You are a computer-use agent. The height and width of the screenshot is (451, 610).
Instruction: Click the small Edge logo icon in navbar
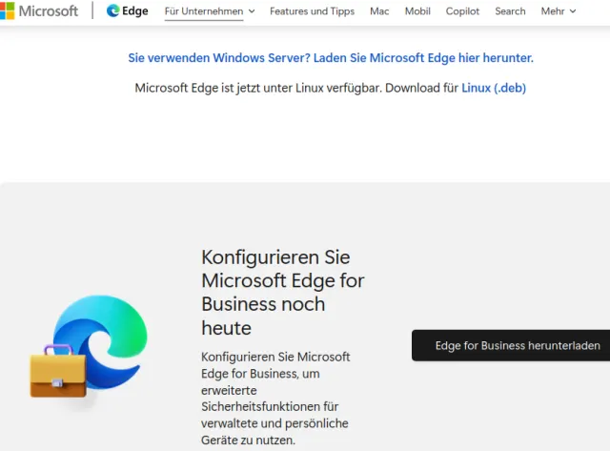click(x=112, y=11)
